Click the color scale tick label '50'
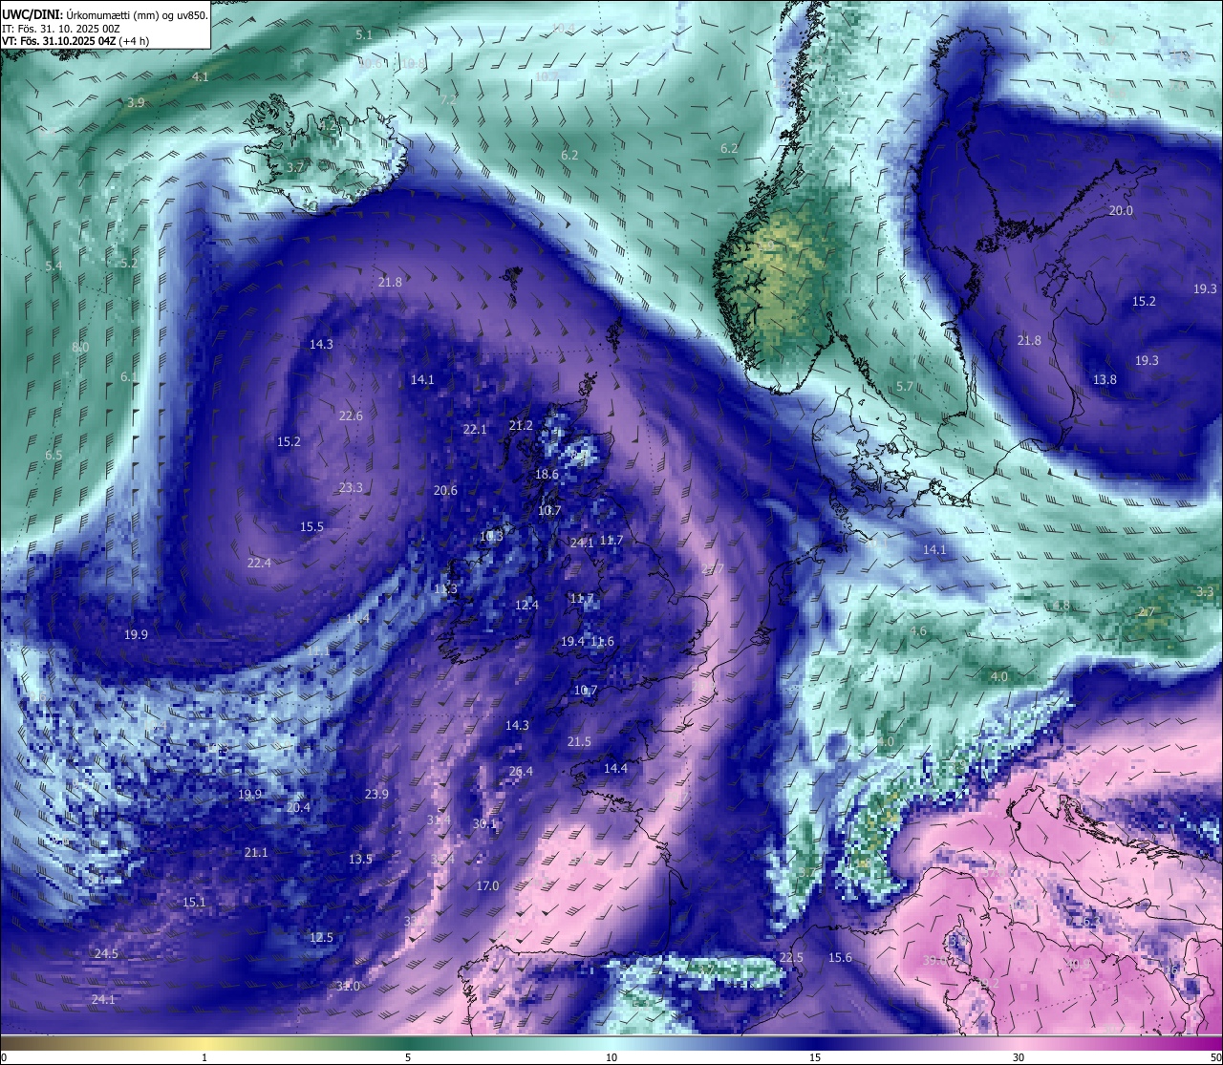The height and width of the screenshot is (1065, 1223). point(1215,1057)
